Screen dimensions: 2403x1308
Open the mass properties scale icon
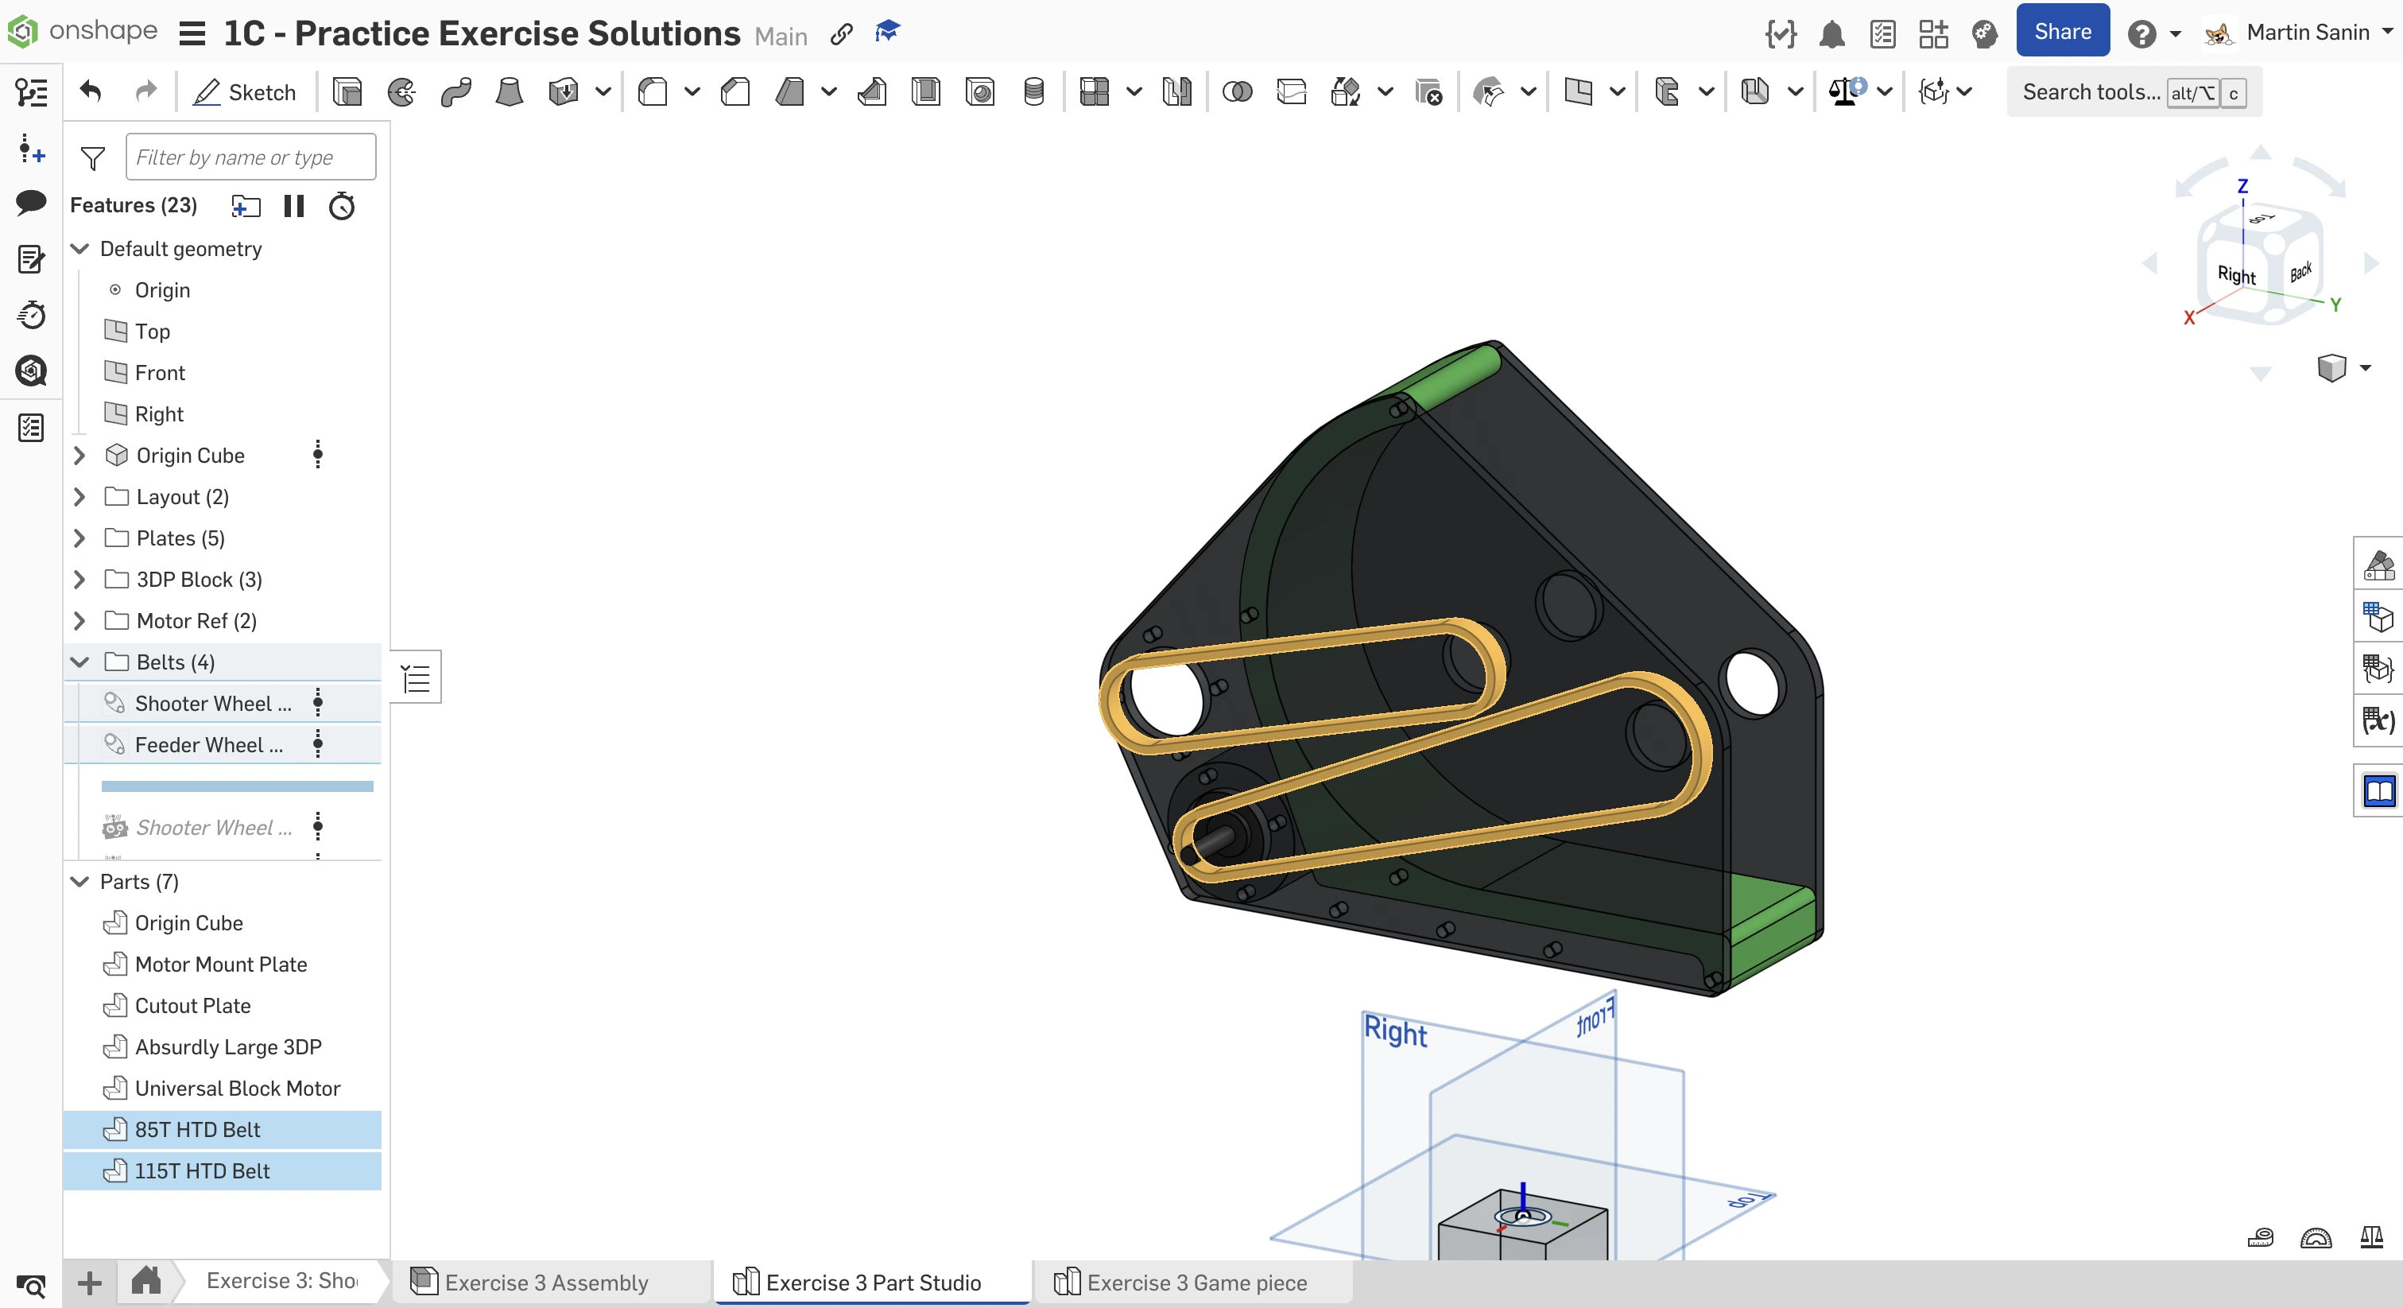coord(2370,1237)
